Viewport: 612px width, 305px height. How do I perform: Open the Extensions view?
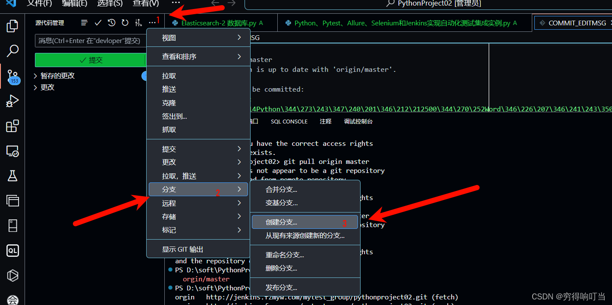click(x=12, y=126)
